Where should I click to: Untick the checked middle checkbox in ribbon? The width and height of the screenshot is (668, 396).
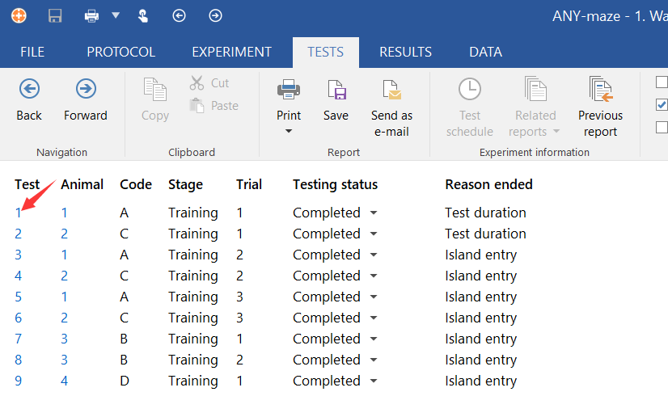pos(662,104)
